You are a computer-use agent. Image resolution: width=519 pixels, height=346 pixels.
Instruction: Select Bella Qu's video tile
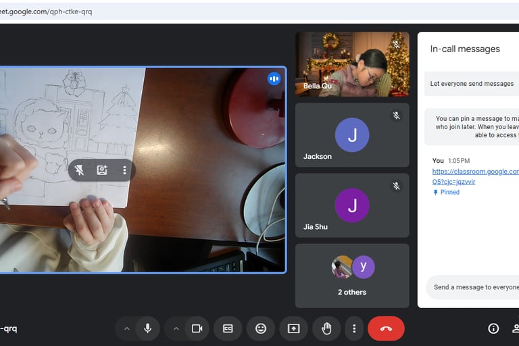[352, 64]
